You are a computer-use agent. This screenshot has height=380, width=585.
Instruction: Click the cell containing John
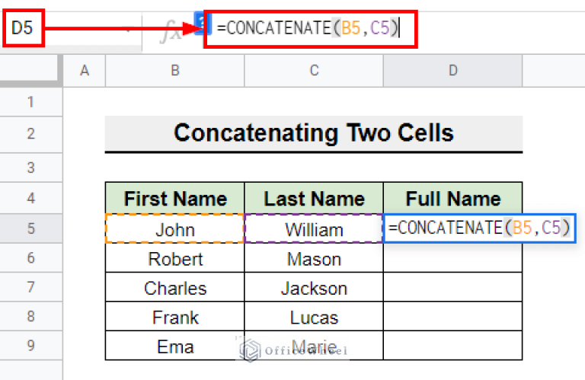click(x=175, y=228)
